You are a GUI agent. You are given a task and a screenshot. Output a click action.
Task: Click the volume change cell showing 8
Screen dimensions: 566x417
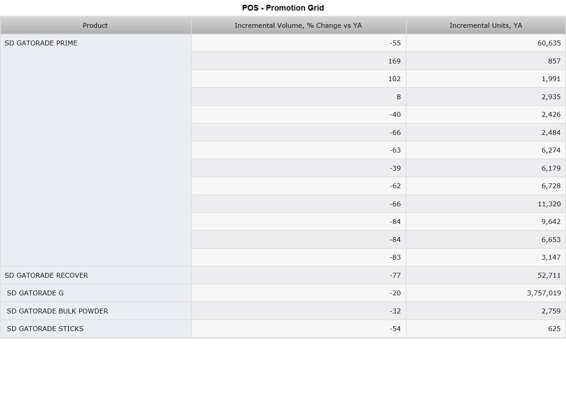coord(298,97)
